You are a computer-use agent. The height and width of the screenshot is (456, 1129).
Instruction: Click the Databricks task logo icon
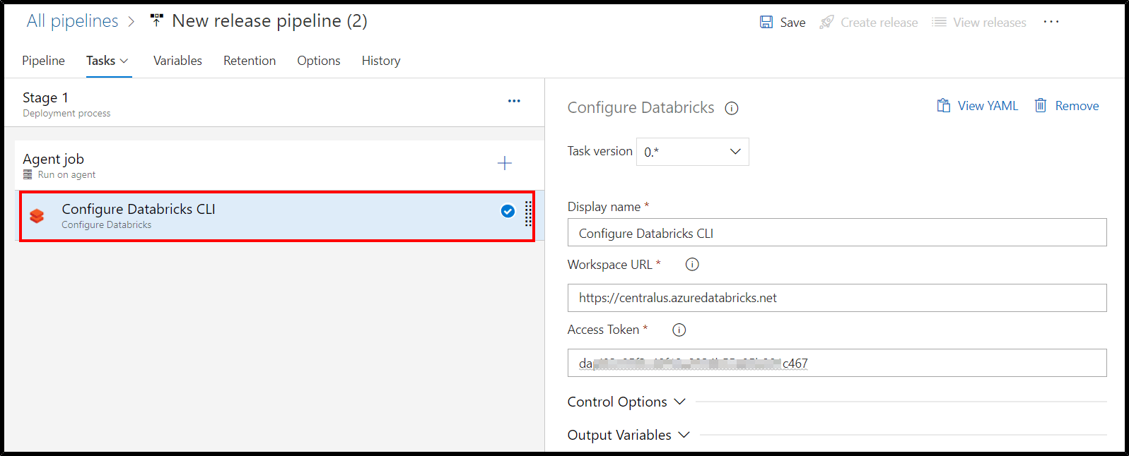[x=37, y=216]
